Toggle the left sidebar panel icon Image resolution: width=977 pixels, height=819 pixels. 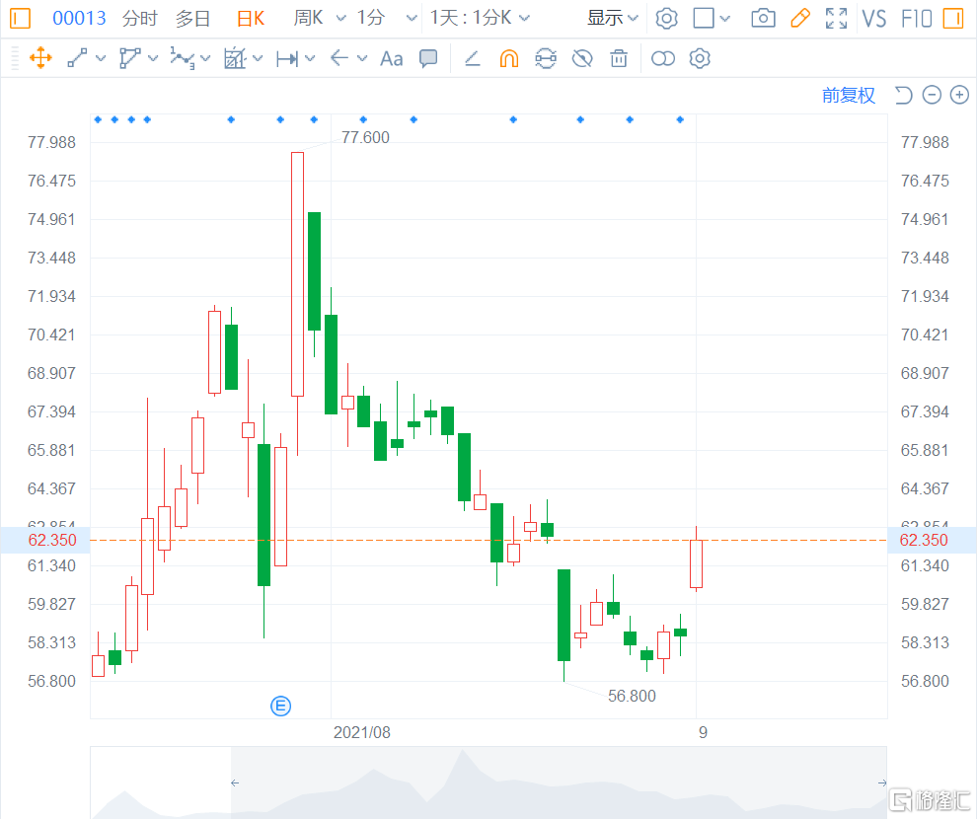tap(20, 18)
